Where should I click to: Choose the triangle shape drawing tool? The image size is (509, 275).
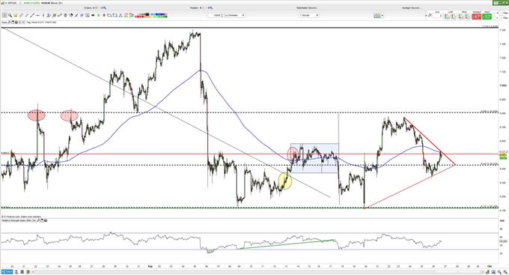[x=121, y=15]
